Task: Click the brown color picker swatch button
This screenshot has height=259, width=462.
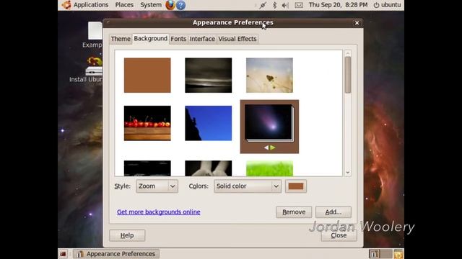Action: click(296, 186)
